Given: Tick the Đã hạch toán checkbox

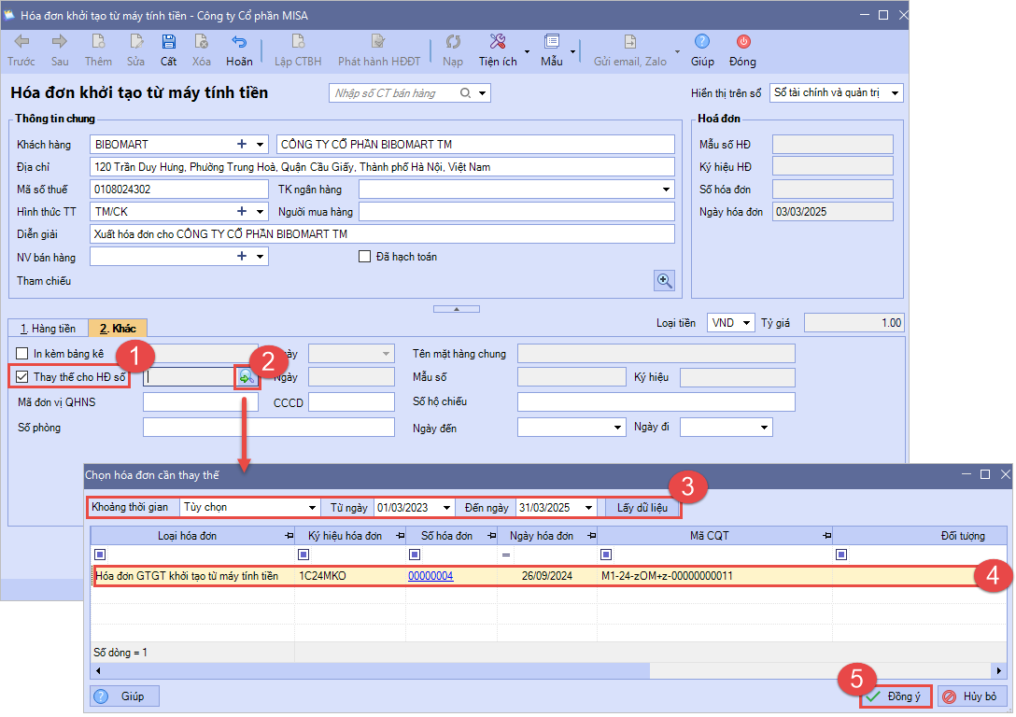Looking at the screenshot, I should coord(365,257).
